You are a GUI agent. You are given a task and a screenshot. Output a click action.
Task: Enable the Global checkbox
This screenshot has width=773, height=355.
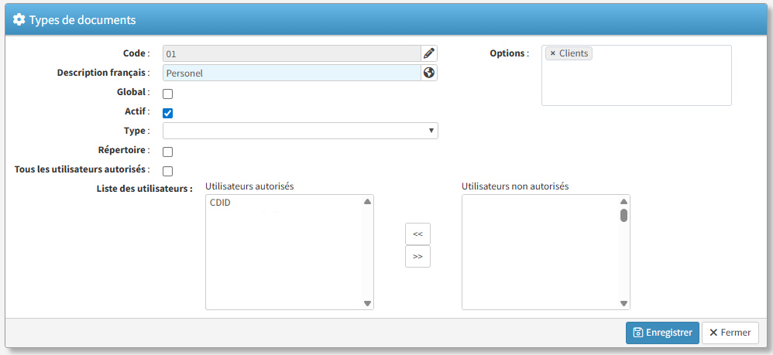[x=167, y=94]
